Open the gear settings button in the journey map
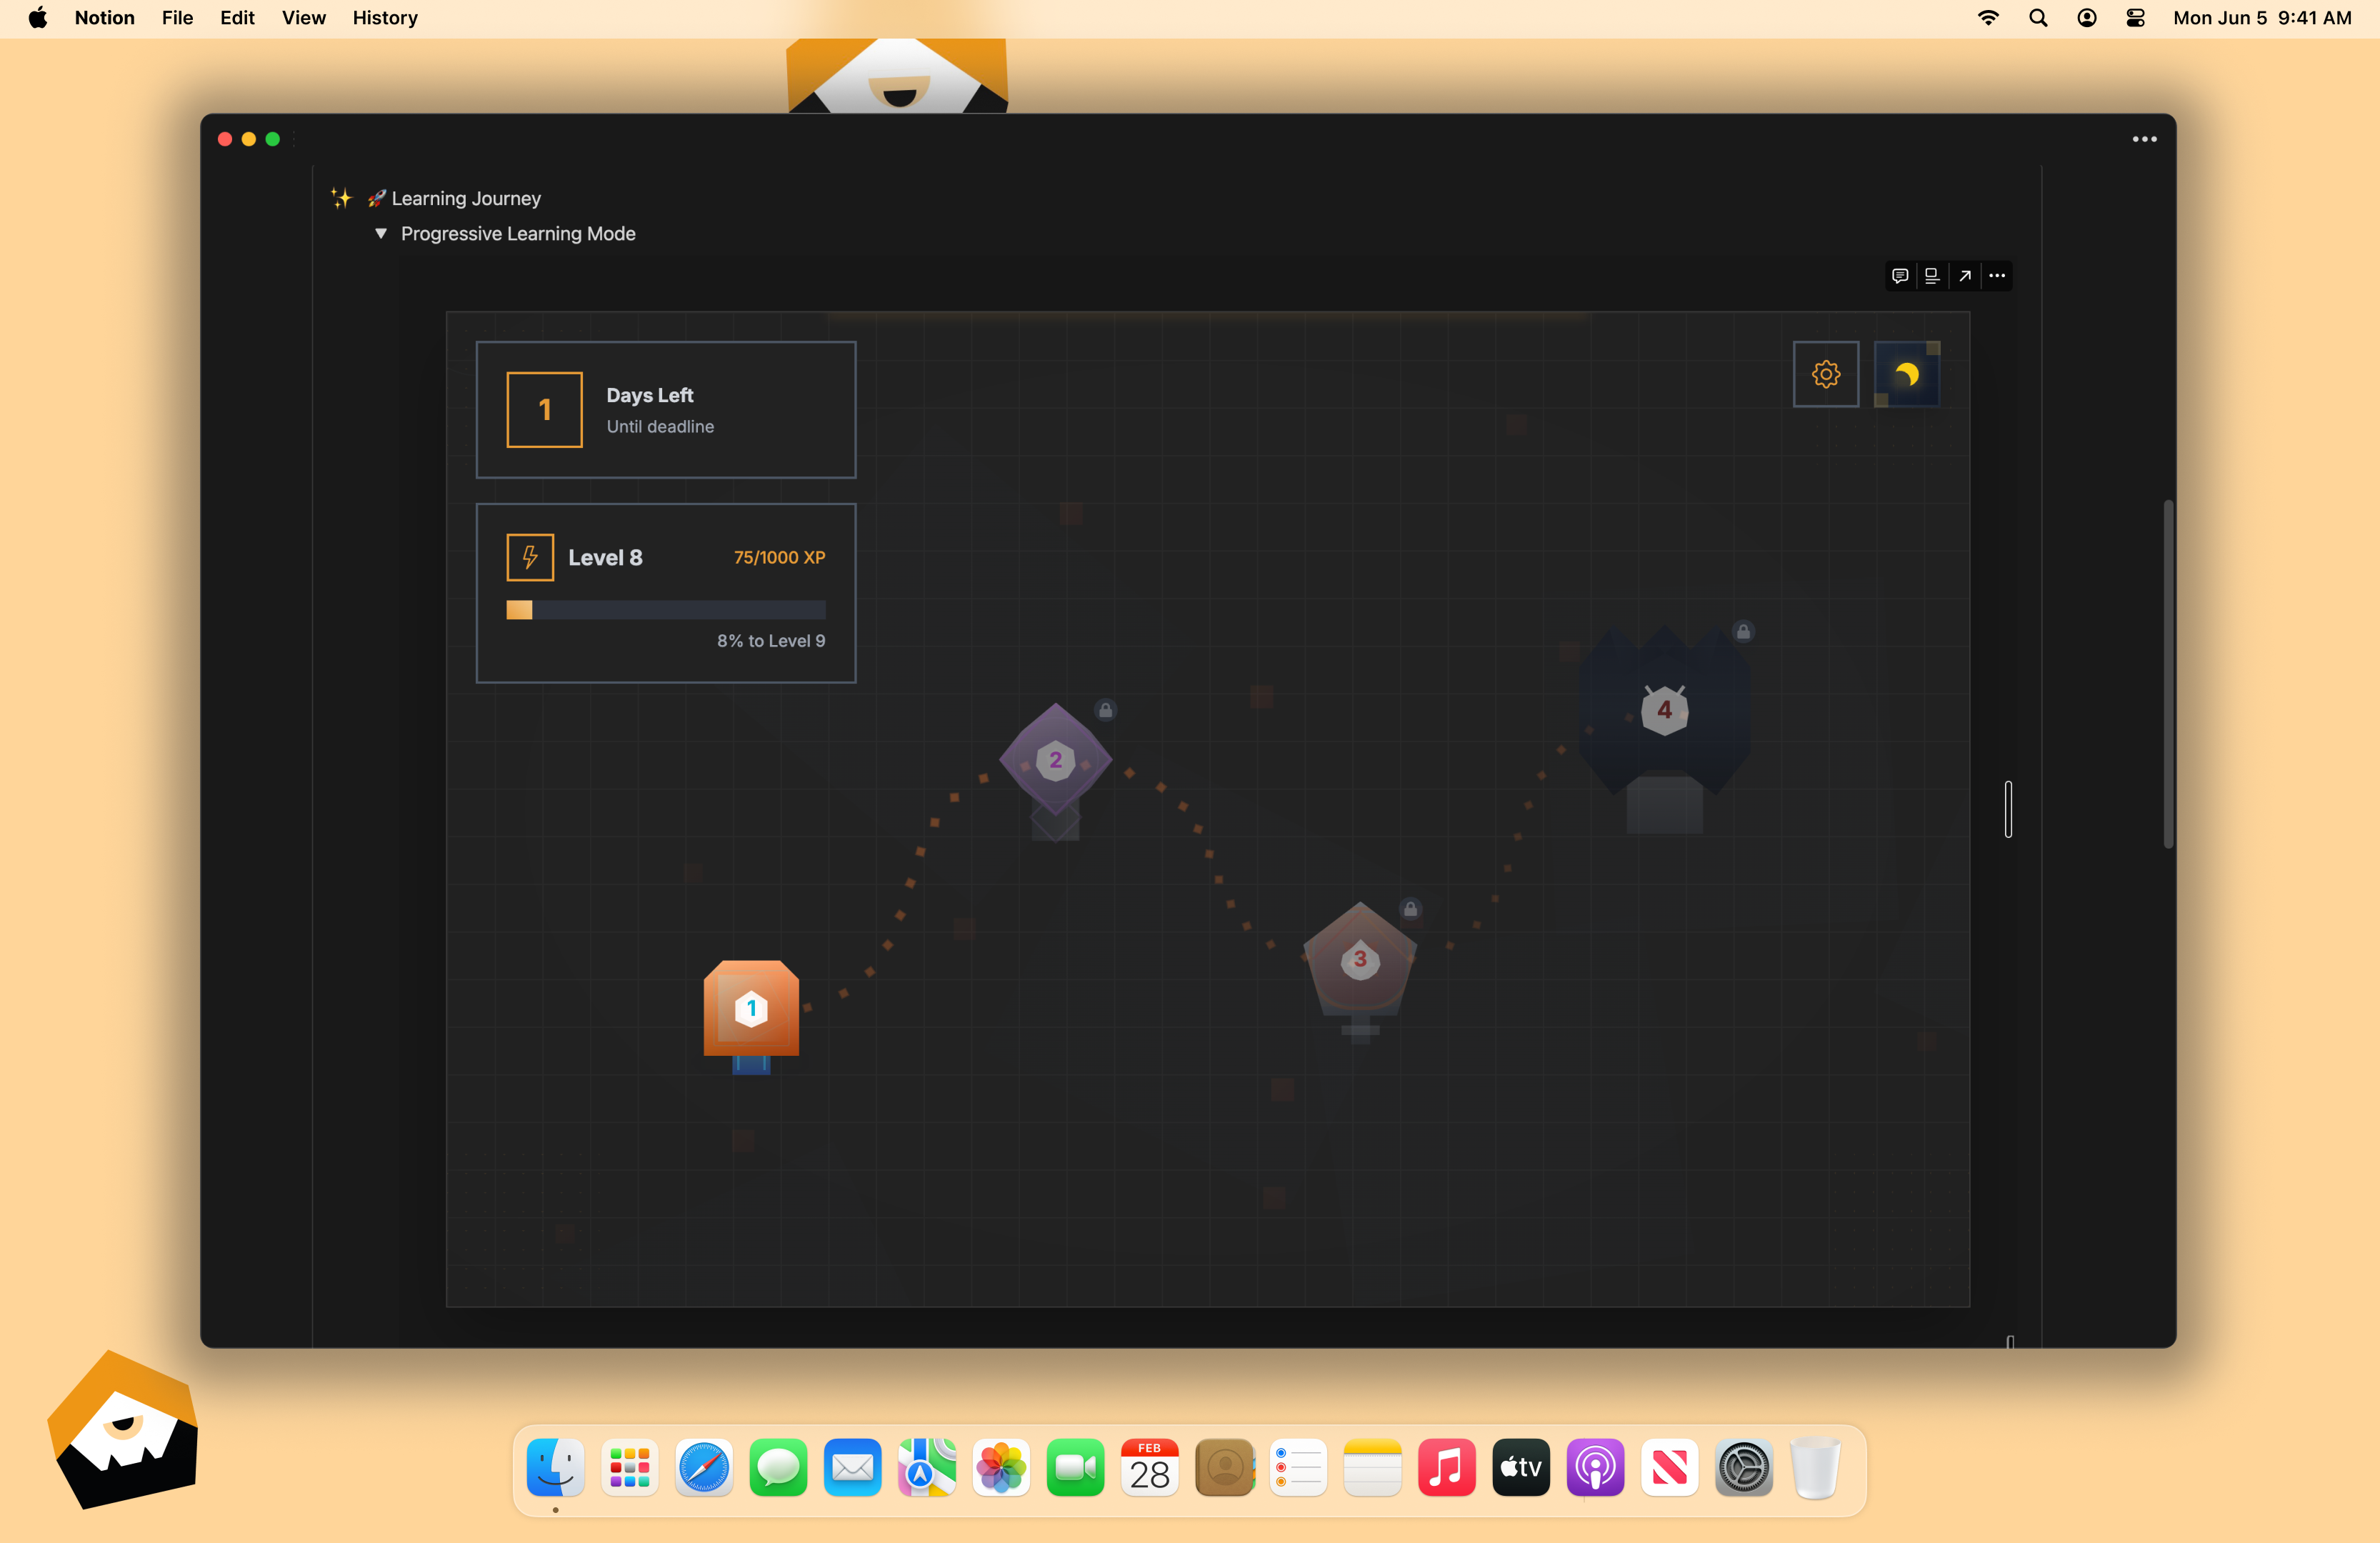 1825,374
